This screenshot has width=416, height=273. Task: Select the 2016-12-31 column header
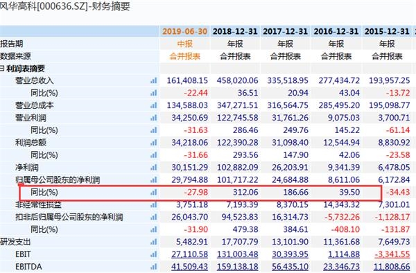[x=336, y=31]
